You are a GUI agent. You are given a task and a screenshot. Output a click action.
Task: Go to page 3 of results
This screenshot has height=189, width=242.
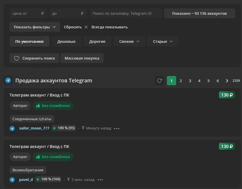point(190,81)
